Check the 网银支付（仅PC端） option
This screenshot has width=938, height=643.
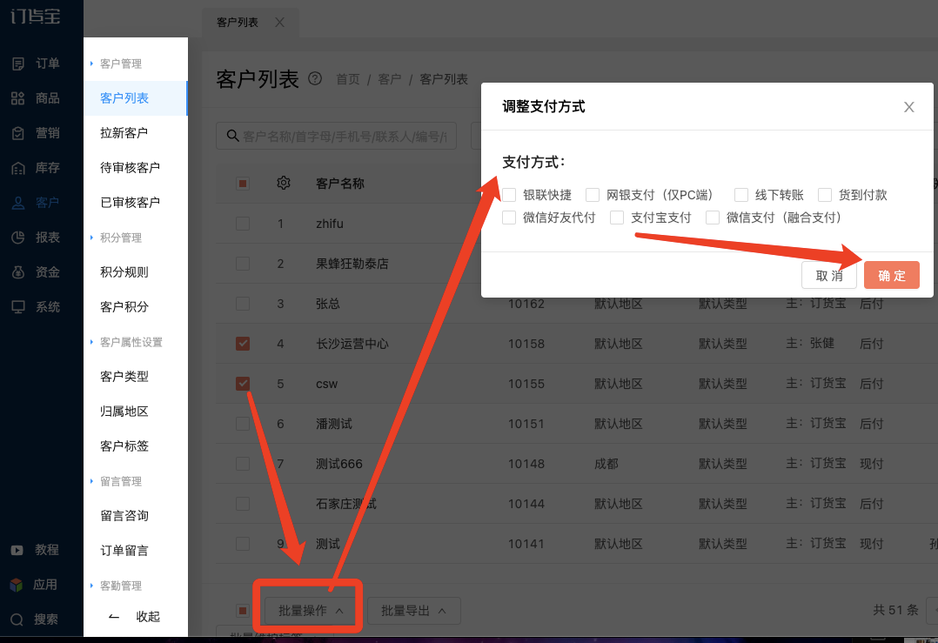593,195
